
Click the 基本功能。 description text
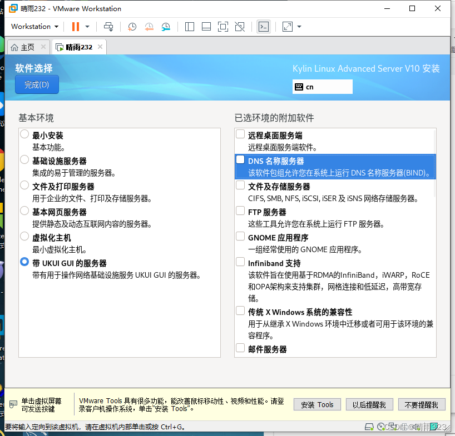click(48, 147)
